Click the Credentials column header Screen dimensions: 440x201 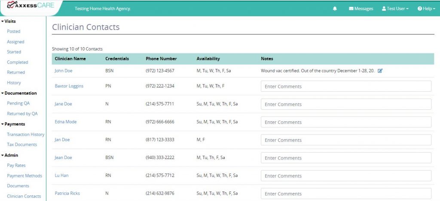[117, 59]
